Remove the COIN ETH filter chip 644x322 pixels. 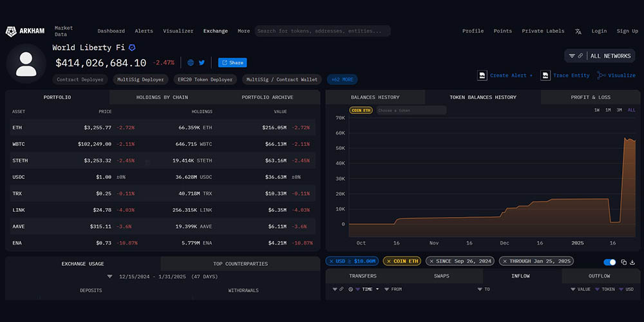point(388,261)
